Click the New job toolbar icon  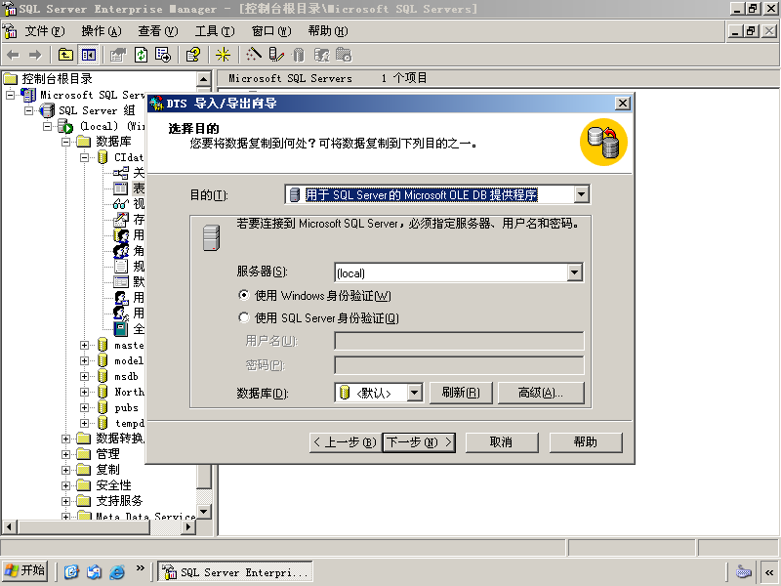[x=344, y=55]
